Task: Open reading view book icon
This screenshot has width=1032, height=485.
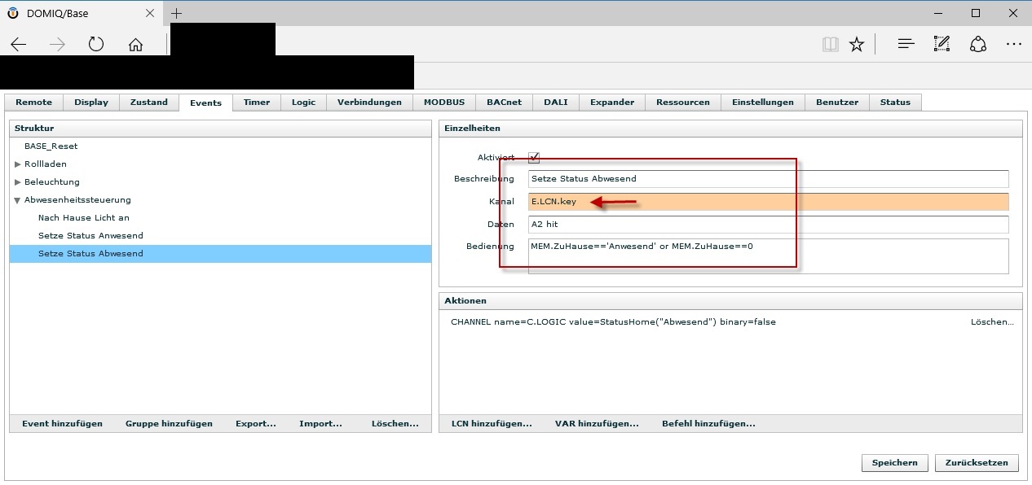Action: [830, 45]
